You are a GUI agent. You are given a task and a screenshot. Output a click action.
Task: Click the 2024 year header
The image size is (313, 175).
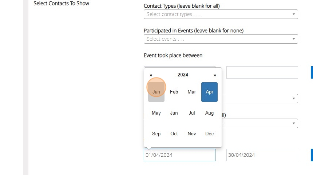point(183,75)
